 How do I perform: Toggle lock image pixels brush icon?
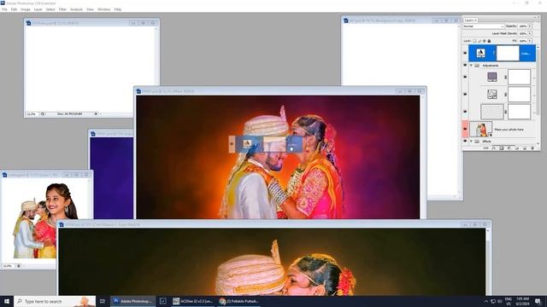pos(479,41)
